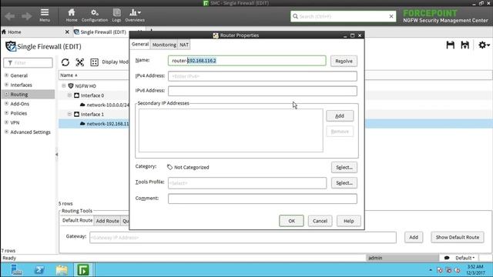Expand the VPN section
This screenshot has width=493, height=277.
pos(7,122)
